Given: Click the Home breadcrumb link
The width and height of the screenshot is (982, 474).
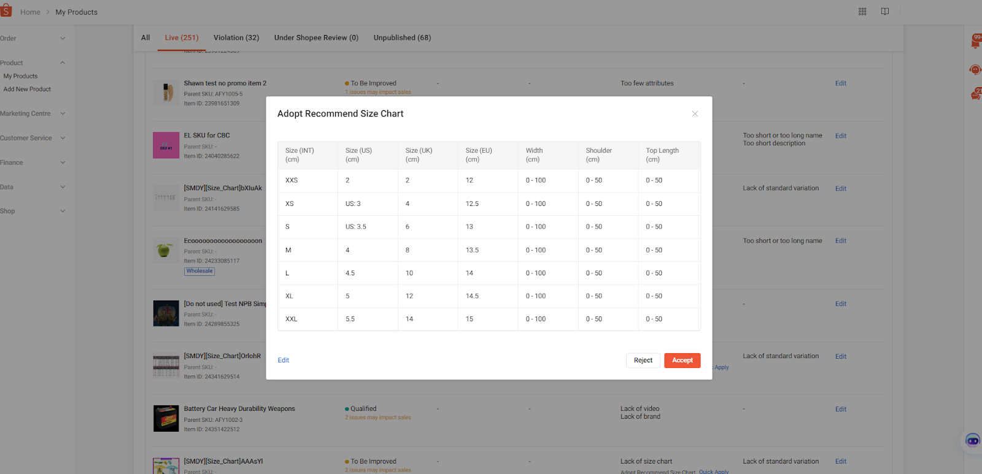Looking at the screenshot, I should pyautogui.click(x=30, y=12).
